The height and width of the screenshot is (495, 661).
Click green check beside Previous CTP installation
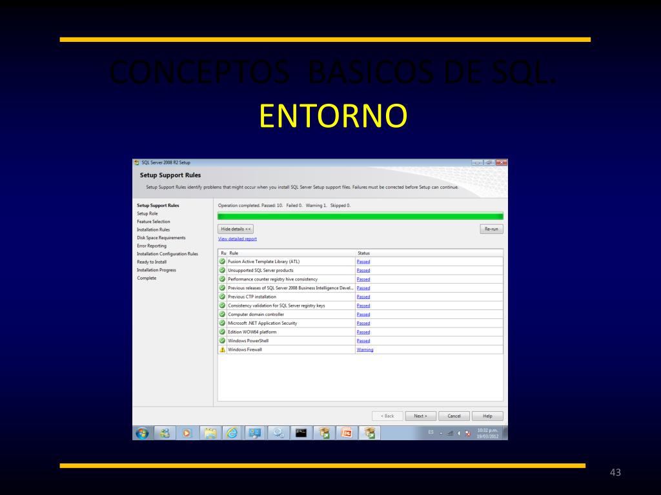click(222, 296)
